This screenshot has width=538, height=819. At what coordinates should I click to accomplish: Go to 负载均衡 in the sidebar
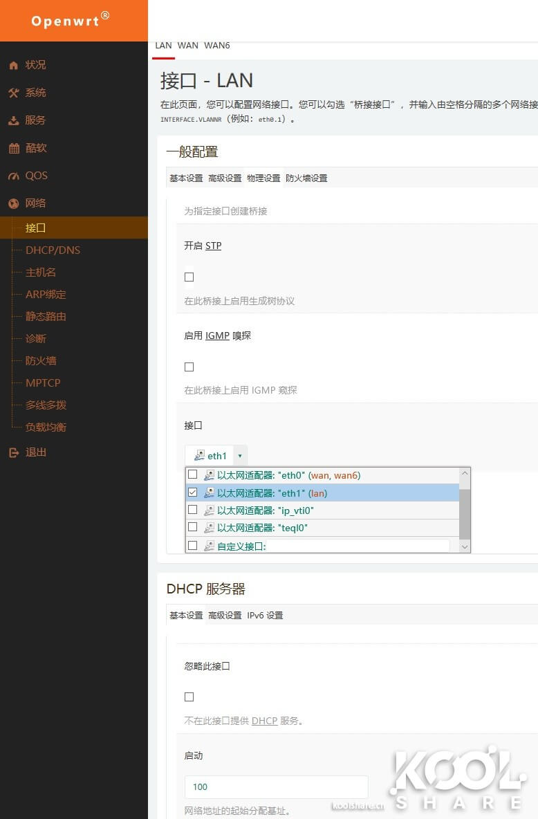click(46, 427)
